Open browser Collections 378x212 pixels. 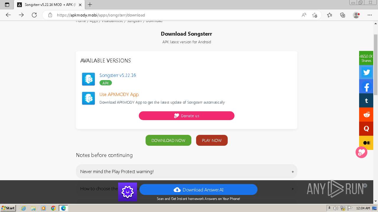pyautogui.click(x=343, y=15)
